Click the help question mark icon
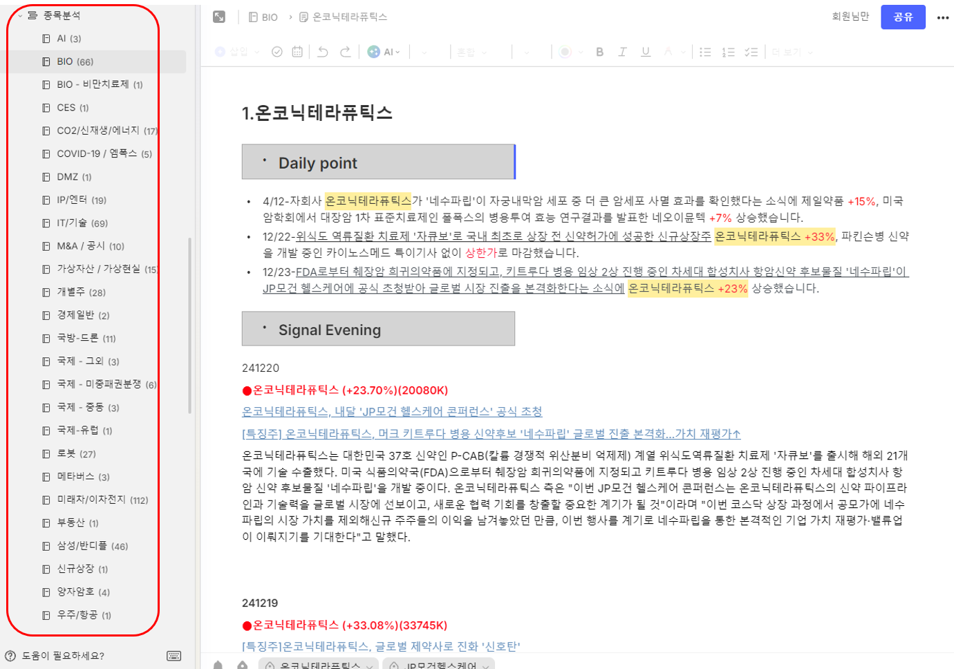 10,656
